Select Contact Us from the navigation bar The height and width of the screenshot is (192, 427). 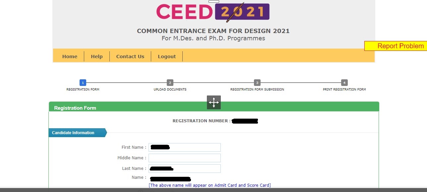130,56
